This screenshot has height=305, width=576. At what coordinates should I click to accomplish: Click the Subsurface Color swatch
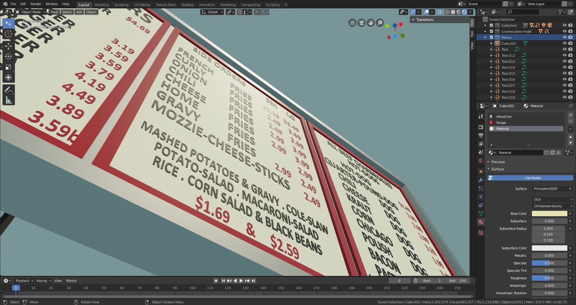coord(549,248)
